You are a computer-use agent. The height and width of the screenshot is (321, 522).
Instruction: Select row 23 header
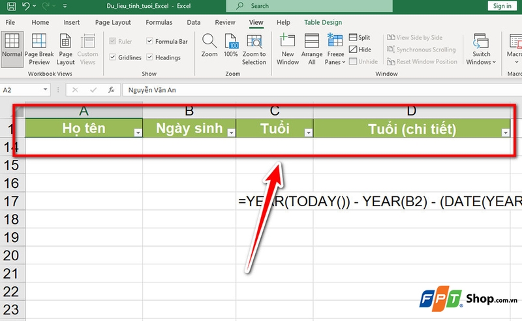[x=12, y=309]
